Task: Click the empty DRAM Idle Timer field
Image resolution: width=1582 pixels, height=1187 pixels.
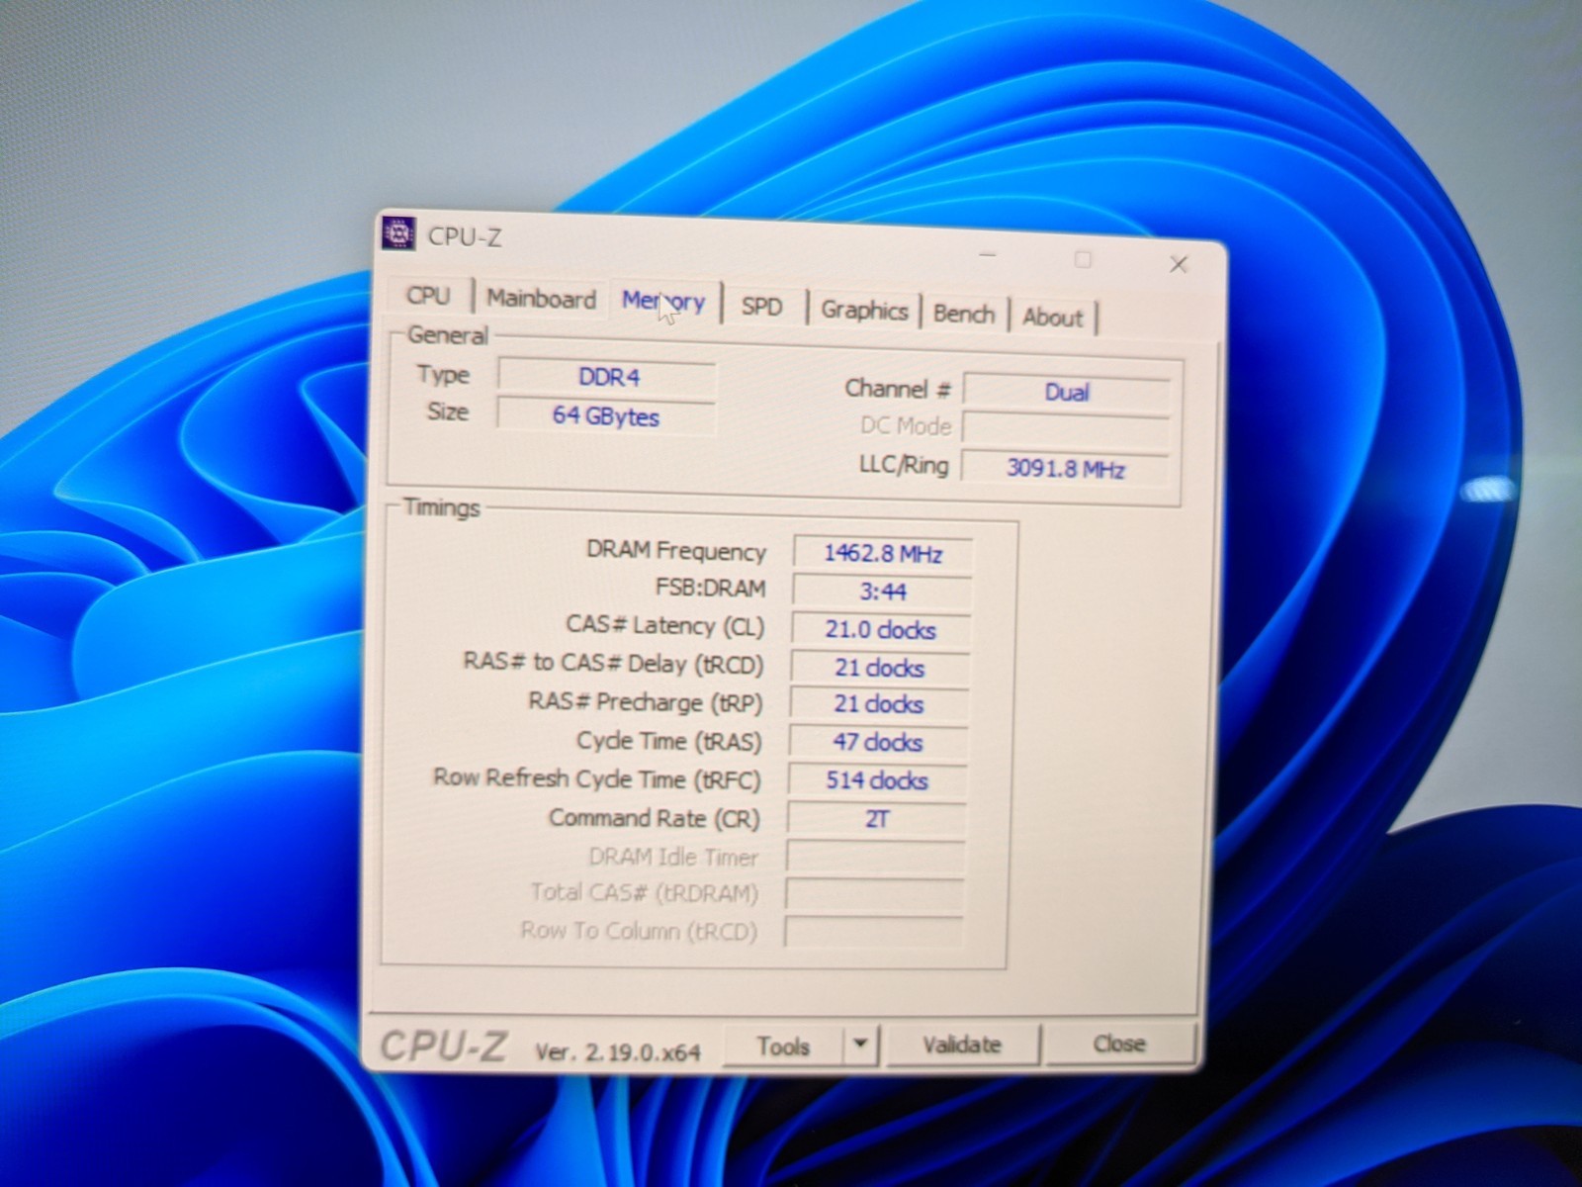Action: [875, 857]
